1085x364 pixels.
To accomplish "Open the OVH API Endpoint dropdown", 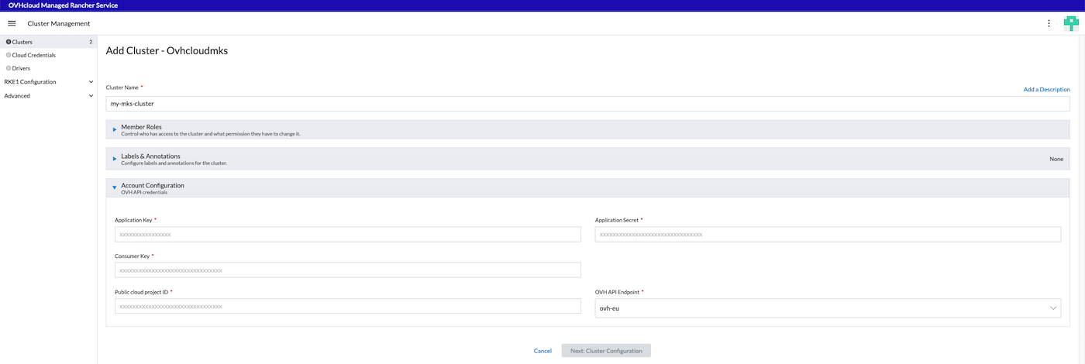I will (x=827, y=308).
